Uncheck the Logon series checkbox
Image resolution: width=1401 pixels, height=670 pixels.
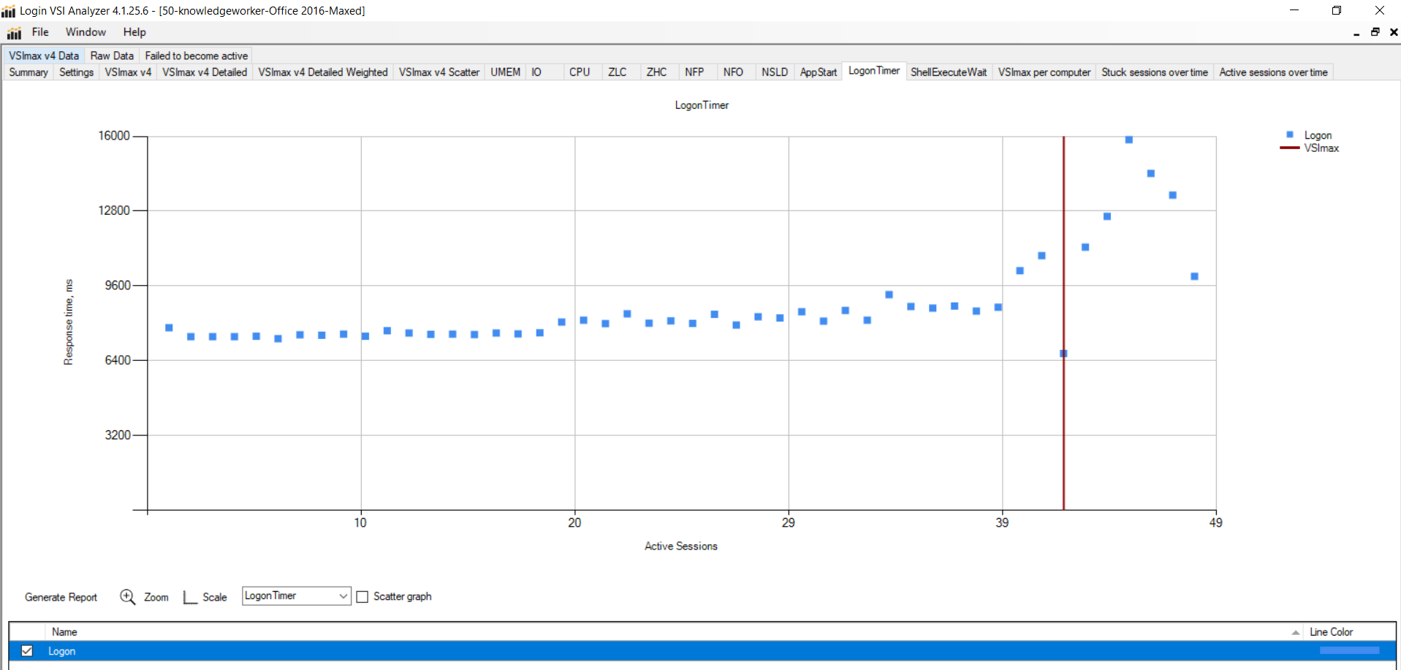coord(27,651)
